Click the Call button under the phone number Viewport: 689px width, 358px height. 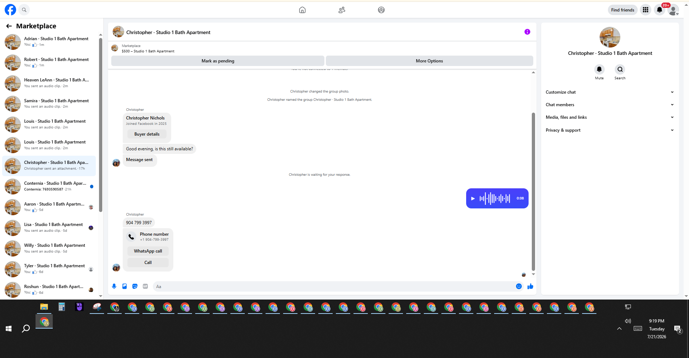(x=148, y=263)
